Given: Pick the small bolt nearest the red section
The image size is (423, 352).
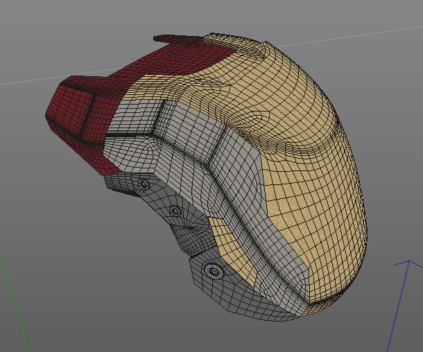Looking at the screenshot, I should point(144,184).
